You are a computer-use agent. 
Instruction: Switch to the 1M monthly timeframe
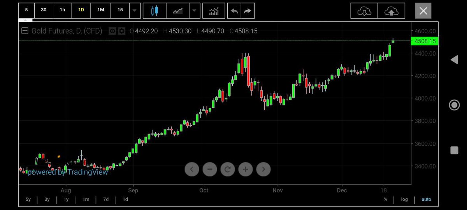101,10
